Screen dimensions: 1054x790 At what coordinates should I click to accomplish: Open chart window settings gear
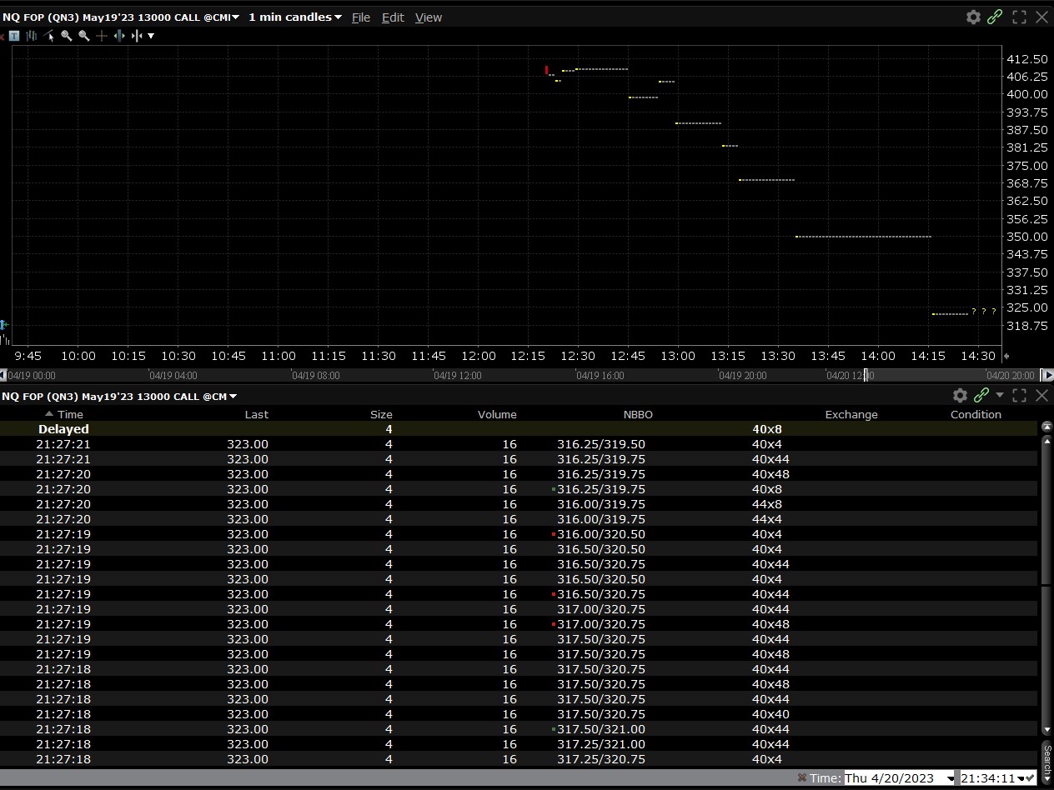pos(973,17)
